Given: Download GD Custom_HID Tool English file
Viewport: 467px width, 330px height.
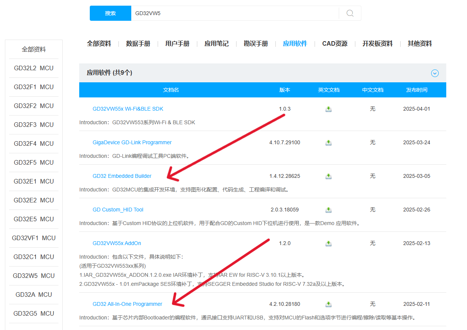Looking at the screenshot, I should pos(329,210).
